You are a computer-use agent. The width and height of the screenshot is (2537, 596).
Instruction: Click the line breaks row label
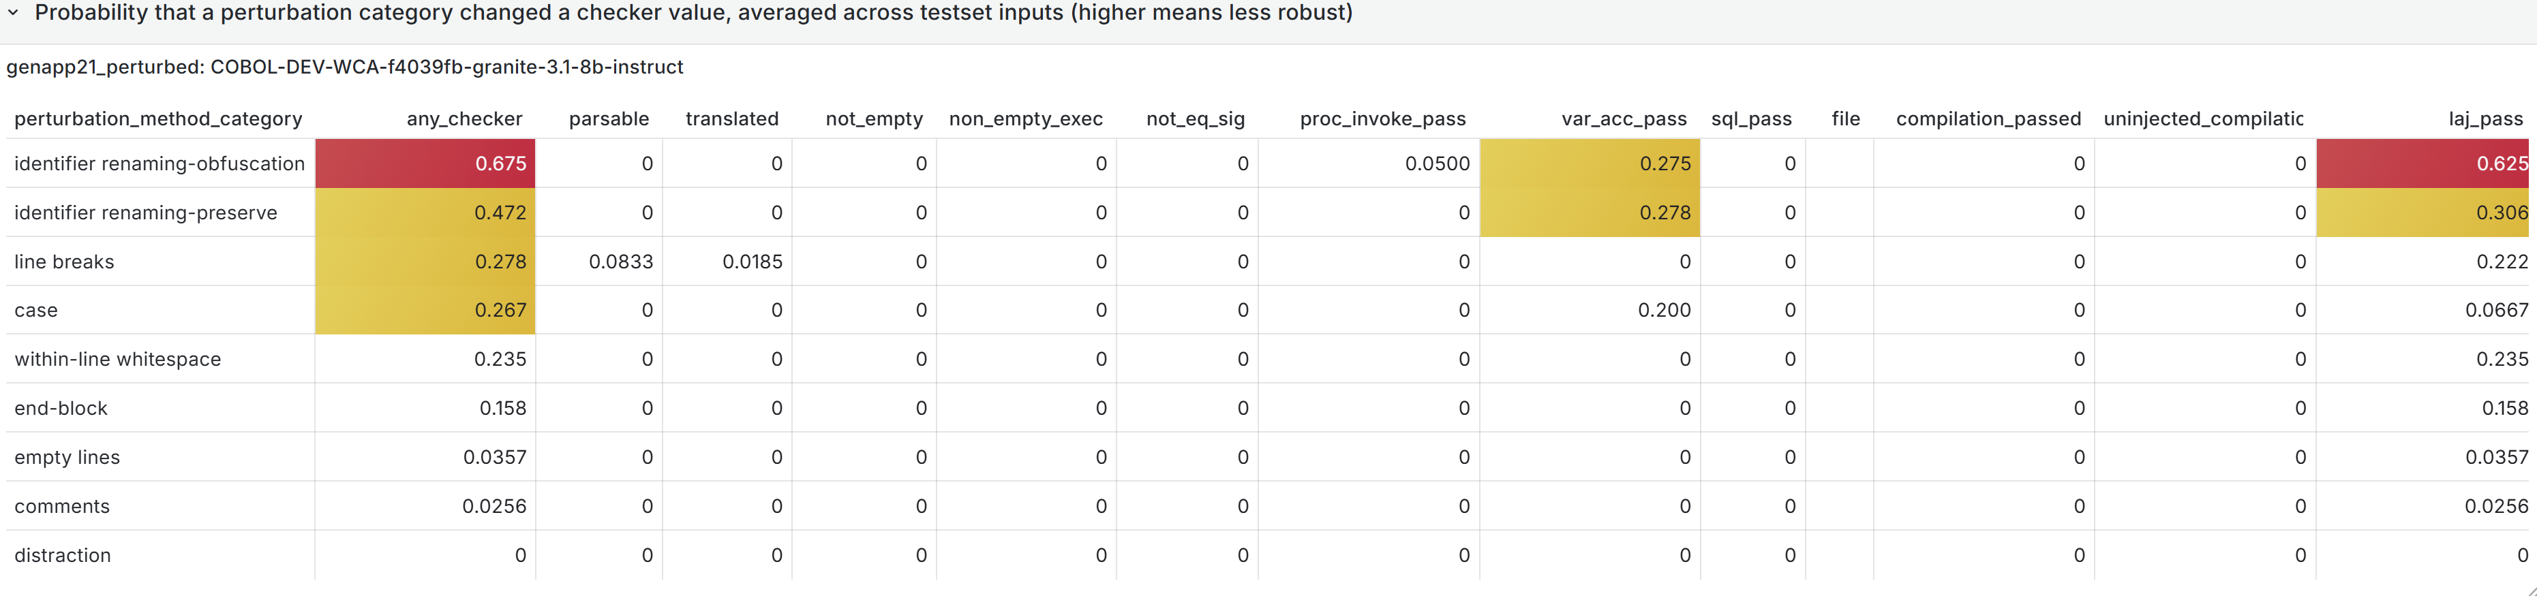(64, 262)
